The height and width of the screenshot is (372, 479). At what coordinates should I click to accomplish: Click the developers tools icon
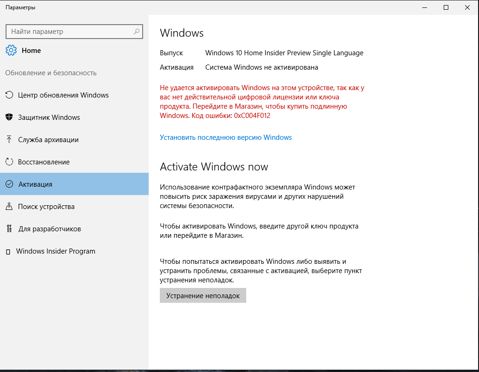[9, 228]
